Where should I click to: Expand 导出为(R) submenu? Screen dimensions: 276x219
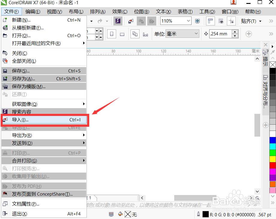coord(44,135)
